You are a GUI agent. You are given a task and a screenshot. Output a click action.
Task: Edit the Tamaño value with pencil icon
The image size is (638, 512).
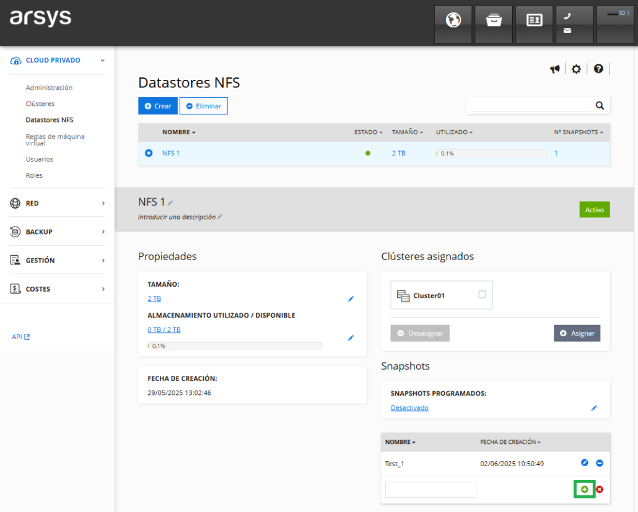[x=351, y=299]
